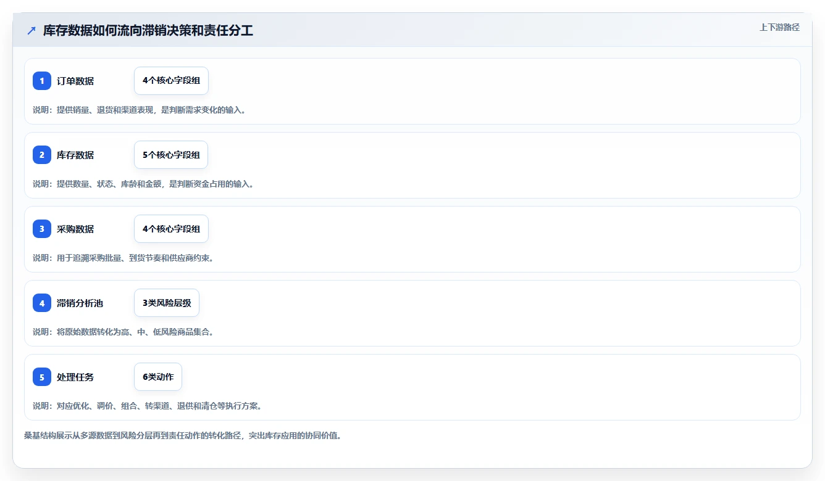Click description about 数量、状态、库龄和金额
The image size is (825, 481).
coord(143,184)
